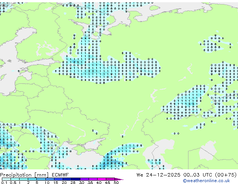
Task: Click the legend label "0.1"
Action: 4,182
